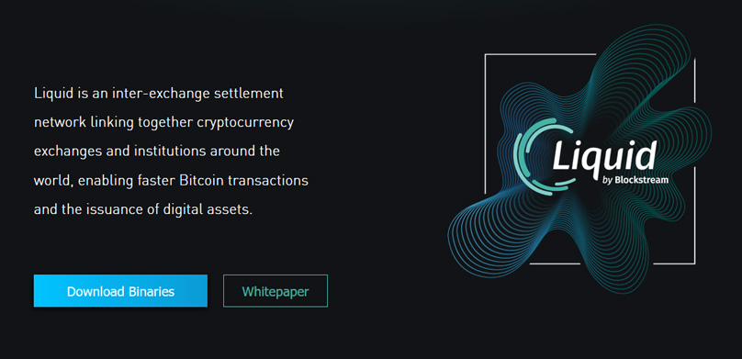Click the Blockstream name in the logo

(x=642, y=180)
